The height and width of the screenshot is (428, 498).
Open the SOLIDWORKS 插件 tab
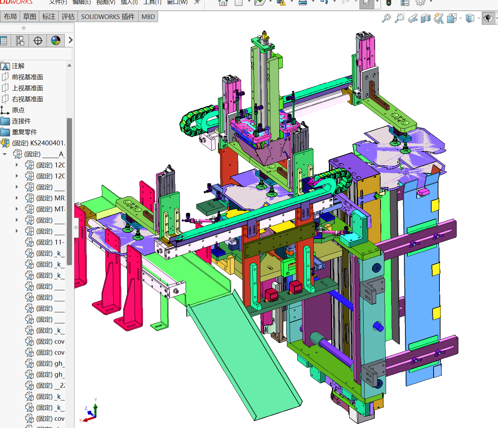[108, 17]
